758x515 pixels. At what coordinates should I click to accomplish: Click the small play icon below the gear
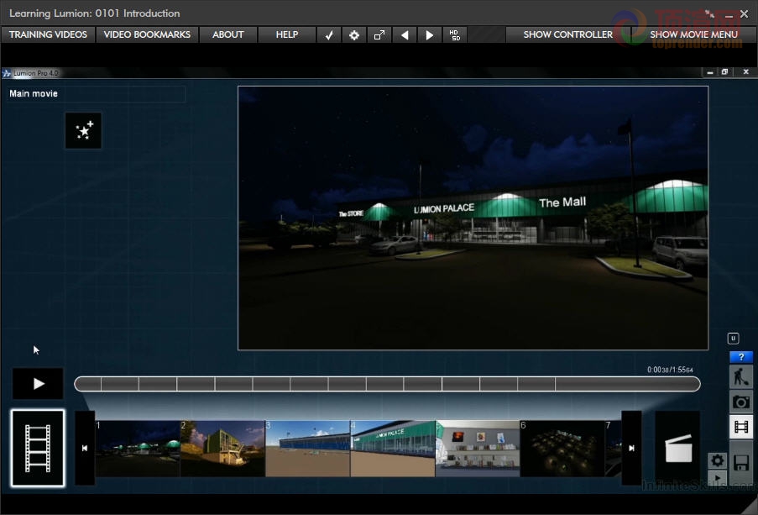tap(718, 478)
